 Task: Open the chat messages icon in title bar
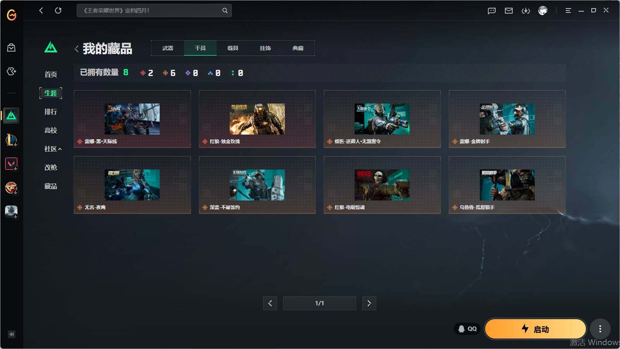click(492, 11)
